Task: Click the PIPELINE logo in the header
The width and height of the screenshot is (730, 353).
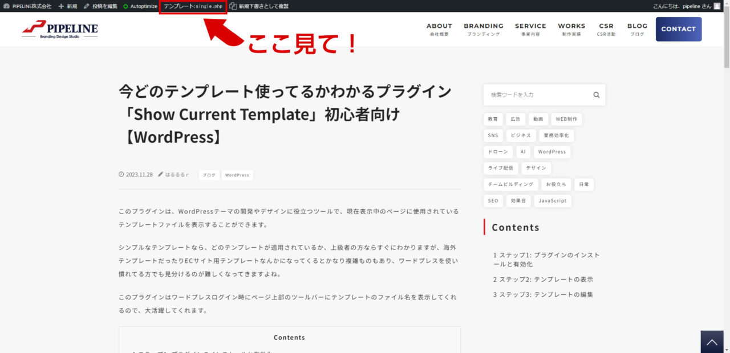Action: pos(60,29)
